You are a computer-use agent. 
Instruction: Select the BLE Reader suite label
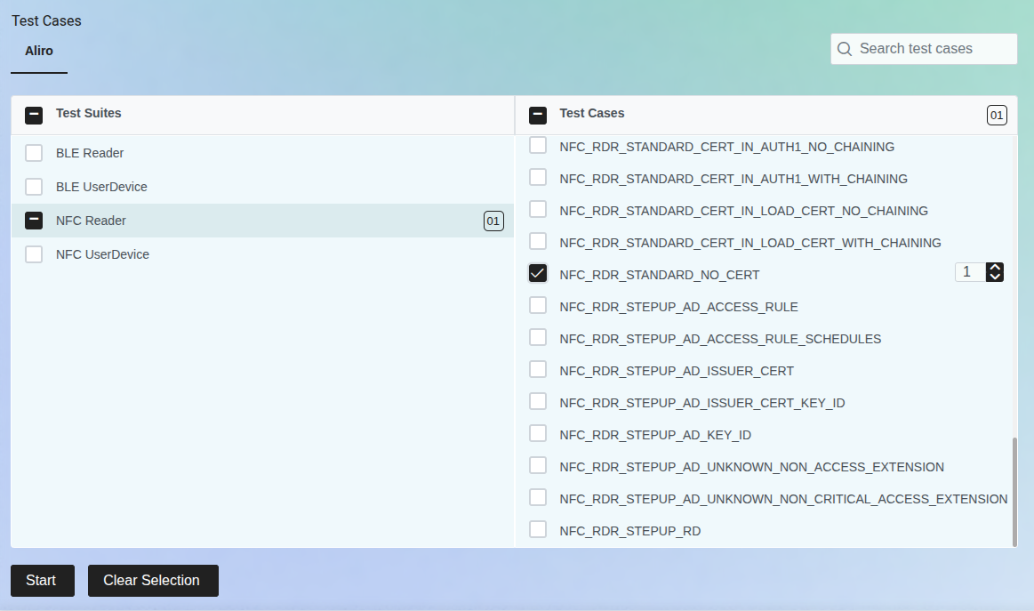90,153
